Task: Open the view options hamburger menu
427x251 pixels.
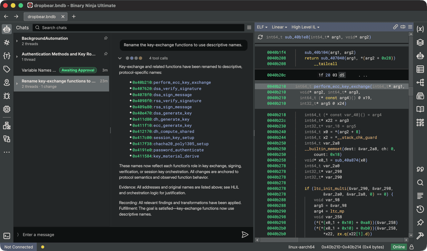Action: 410,27
